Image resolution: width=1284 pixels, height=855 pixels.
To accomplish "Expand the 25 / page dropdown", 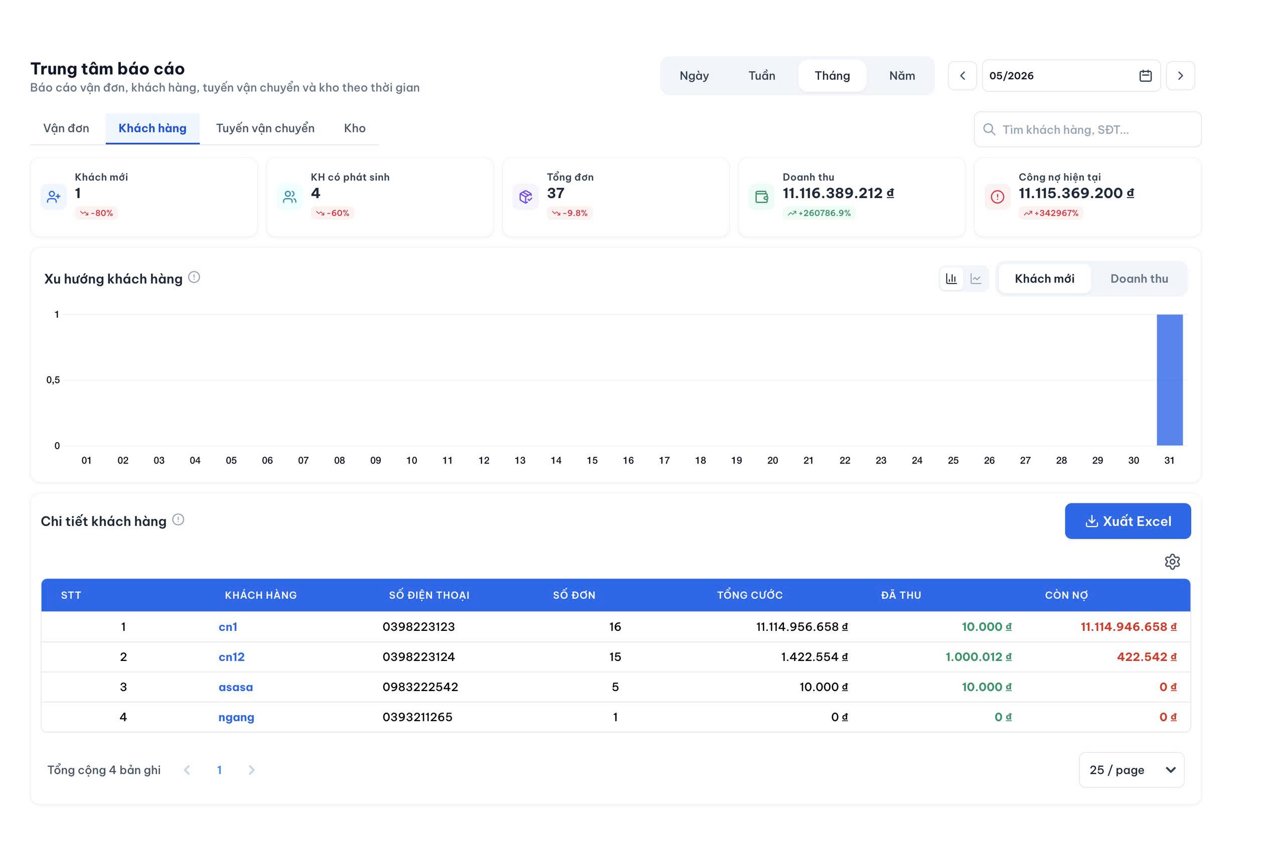I will click(x=1132, y=770).
